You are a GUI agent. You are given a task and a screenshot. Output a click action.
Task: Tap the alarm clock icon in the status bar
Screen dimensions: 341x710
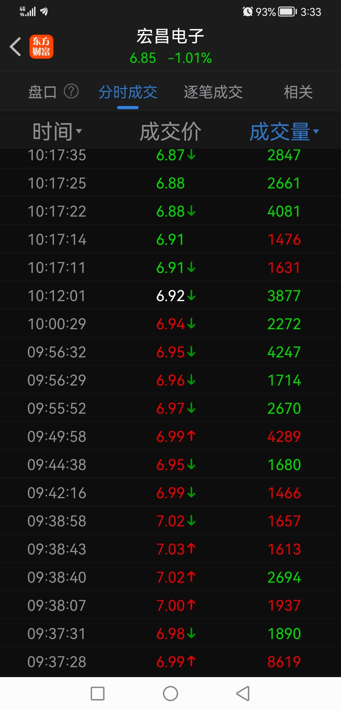pos(248,12)
